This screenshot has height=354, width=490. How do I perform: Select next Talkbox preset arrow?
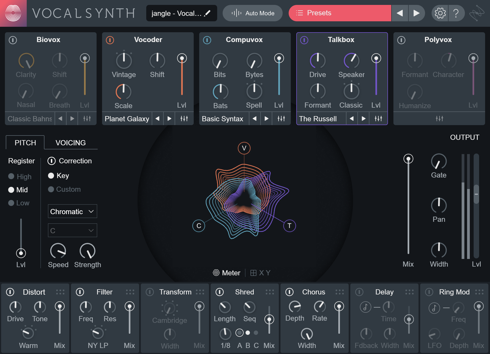tap(364, 119)
